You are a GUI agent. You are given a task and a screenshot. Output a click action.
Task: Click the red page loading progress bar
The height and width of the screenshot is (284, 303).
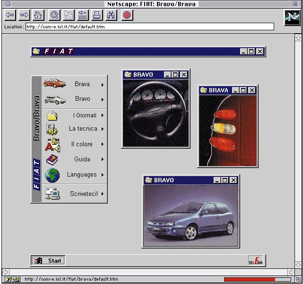point(249,279)
